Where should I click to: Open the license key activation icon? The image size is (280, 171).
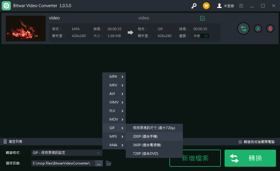(194, 6)
